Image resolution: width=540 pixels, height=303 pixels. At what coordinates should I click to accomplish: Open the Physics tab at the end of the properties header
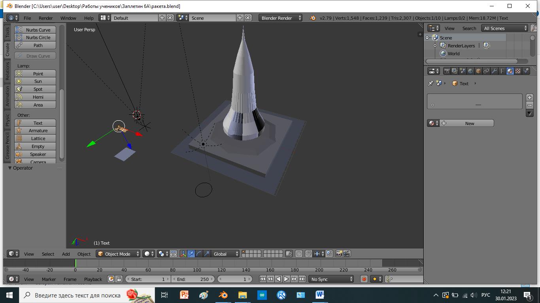click(526, 71)
